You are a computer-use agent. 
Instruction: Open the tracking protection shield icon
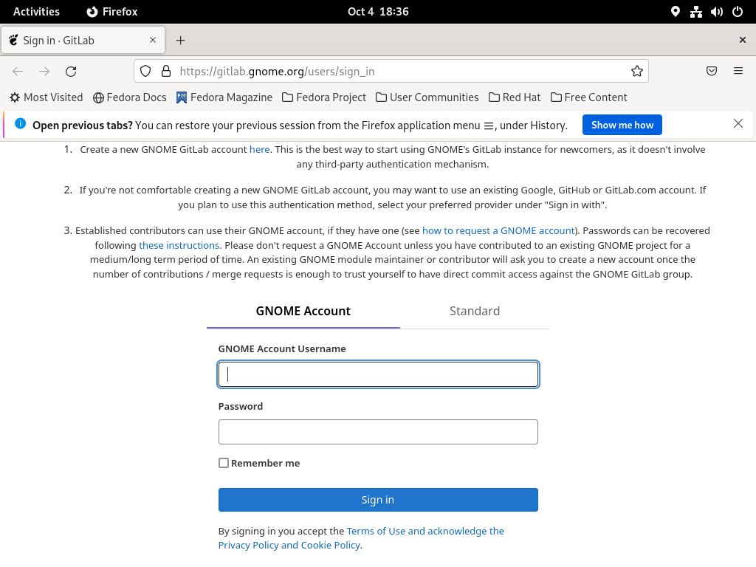[145, 72]
